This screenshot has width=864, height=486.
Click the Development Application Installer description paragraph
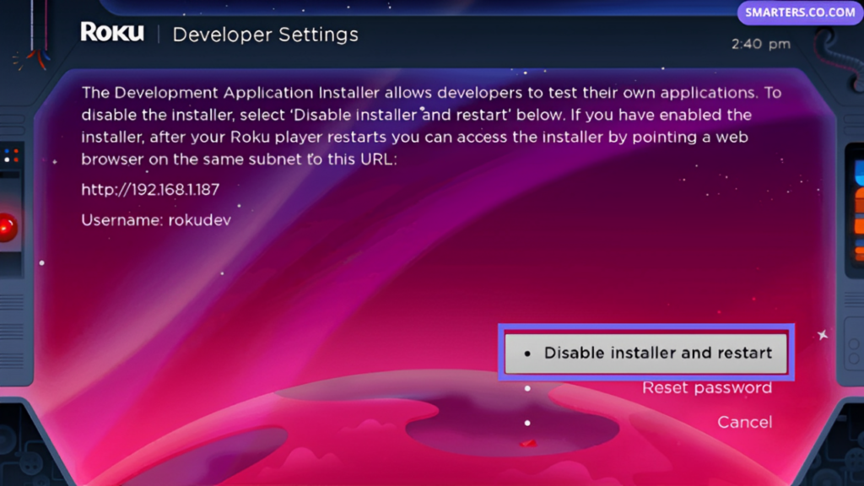pyautogui.click(x=431, y=126)
